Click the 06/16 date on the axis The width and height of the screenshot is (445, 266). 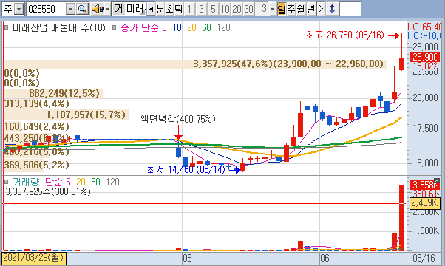(x=424, y=259)
